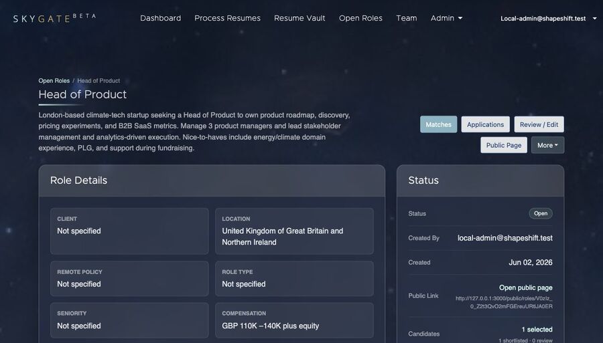Open the Applications view
Screen dimensions: 603x343
(485, 124)
